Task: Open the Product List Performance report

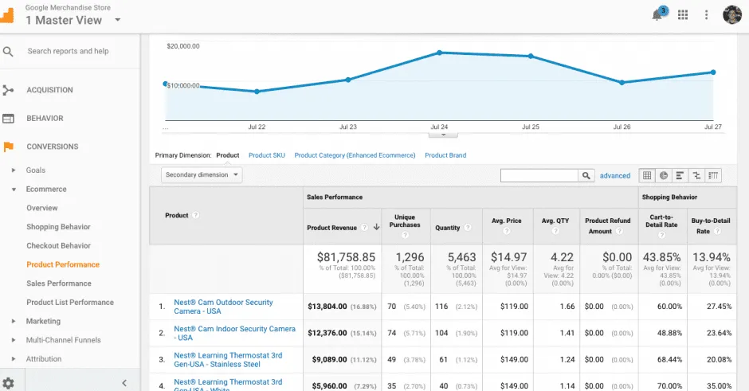Action: coord(70,302)
